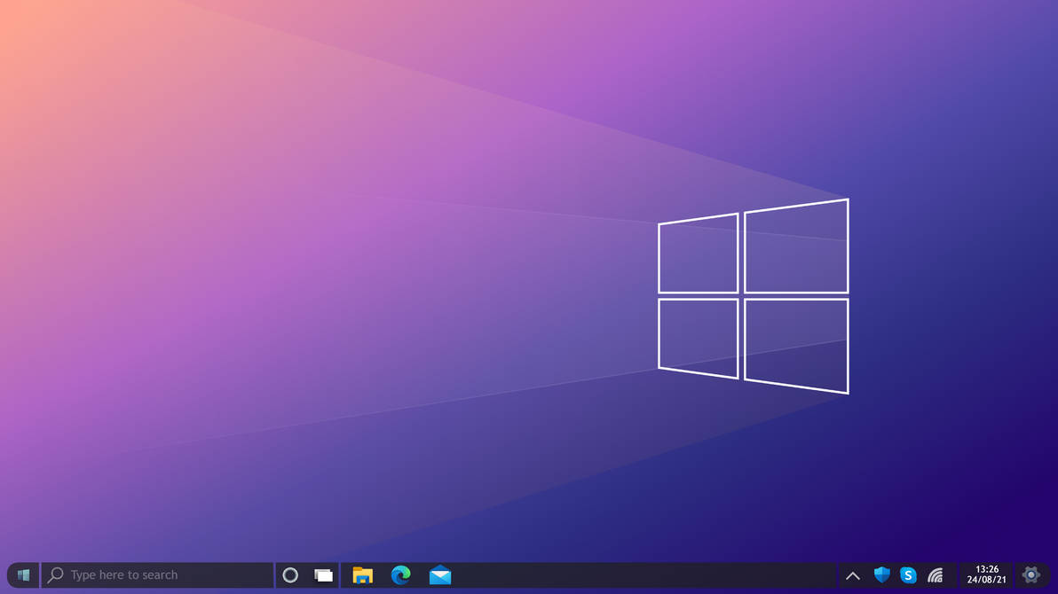Expand hidden system tray icons

coord(853,574)
